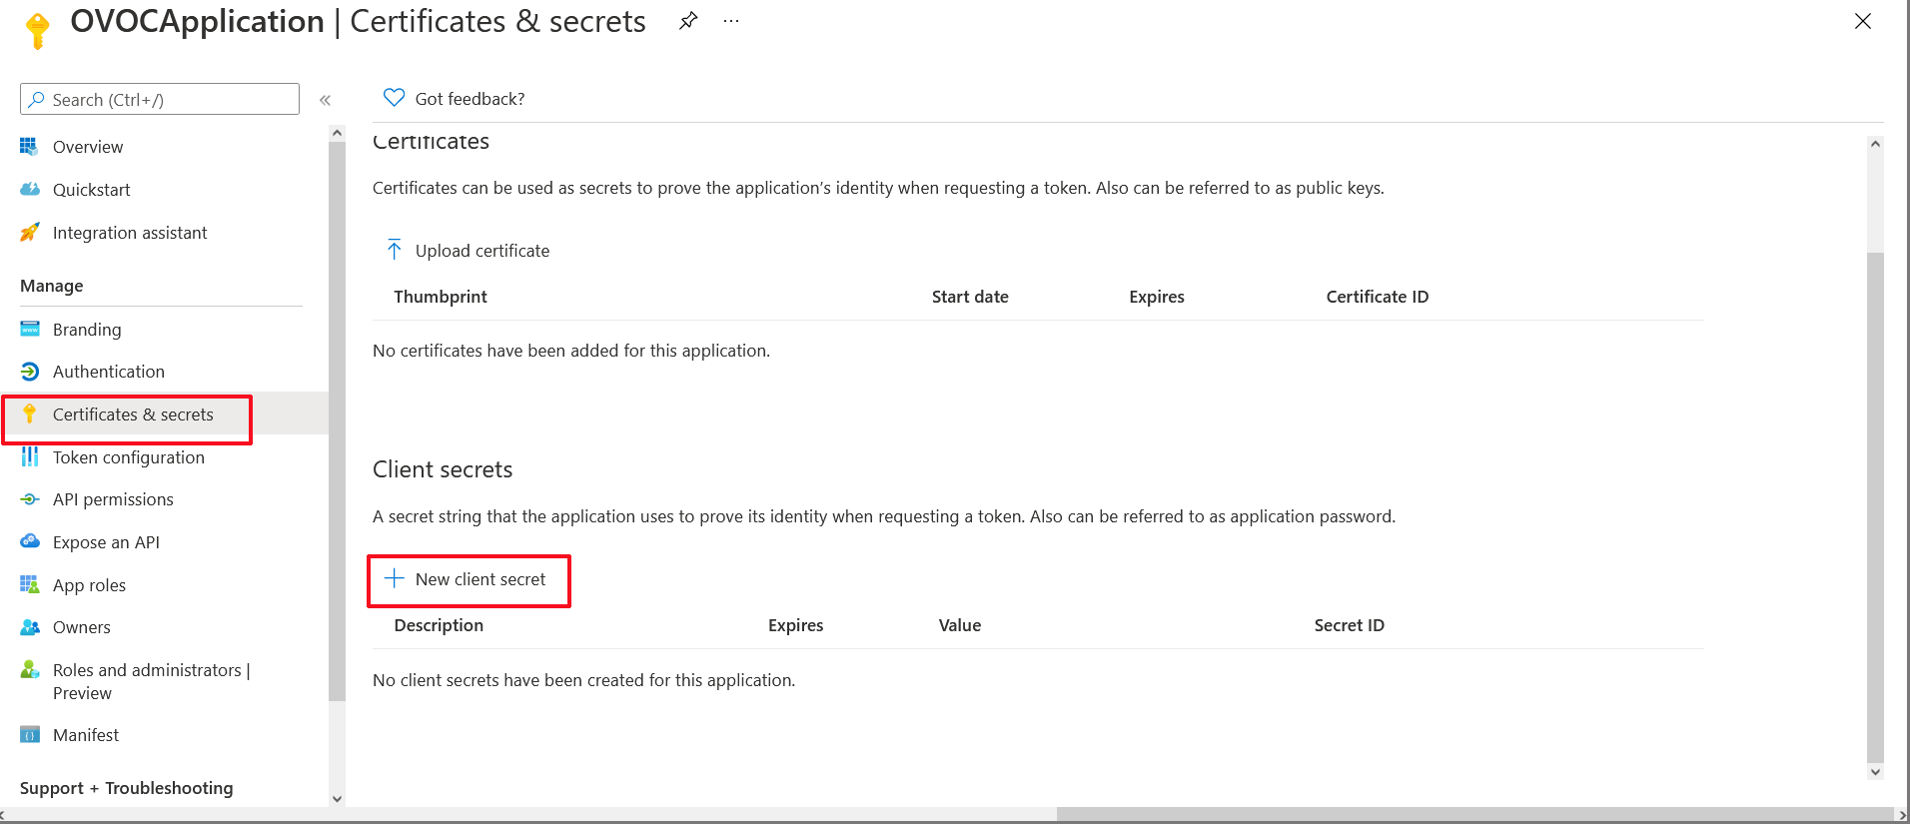Select Branding under Manage

[87, 330]
